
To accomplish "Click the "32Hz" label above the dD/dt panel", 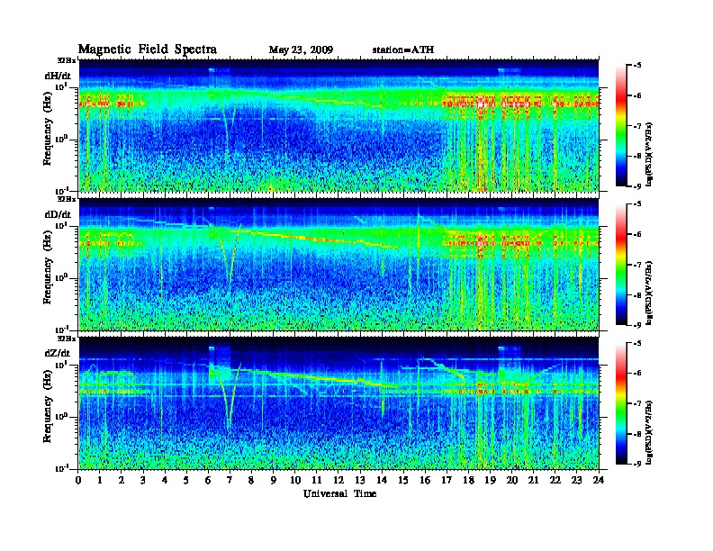I will tap(67, 199).
